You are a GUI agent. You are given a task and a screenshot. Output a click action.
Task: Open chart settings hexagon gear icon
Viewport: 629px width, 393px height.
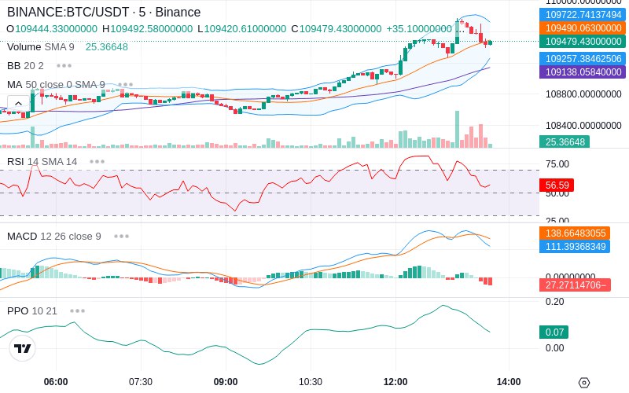[584, 383]
